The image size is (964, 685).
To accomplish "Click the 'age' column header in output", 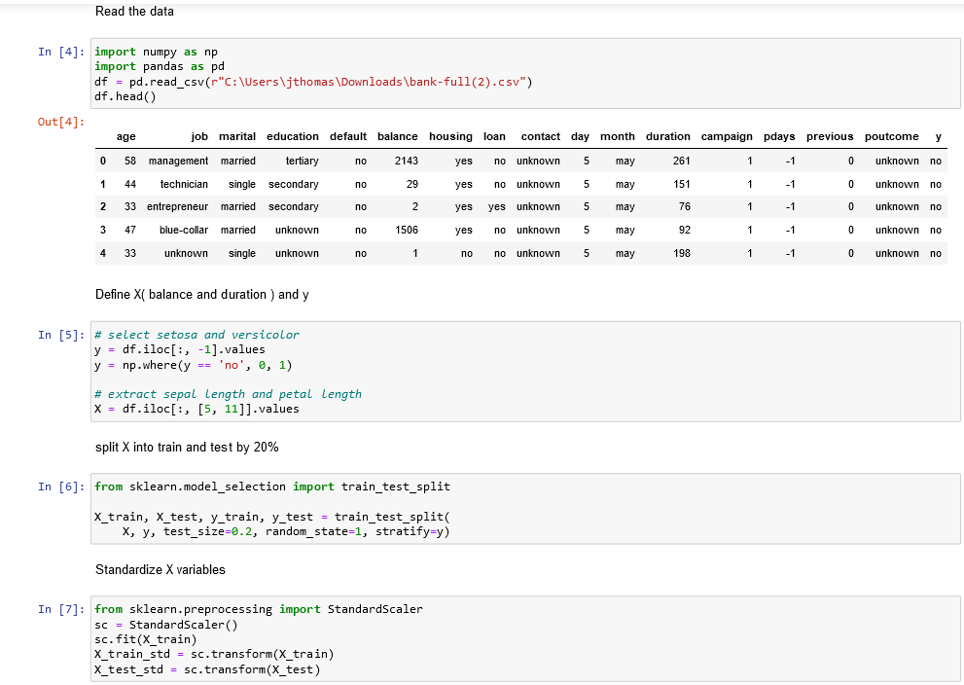I will tap(125, 136).
